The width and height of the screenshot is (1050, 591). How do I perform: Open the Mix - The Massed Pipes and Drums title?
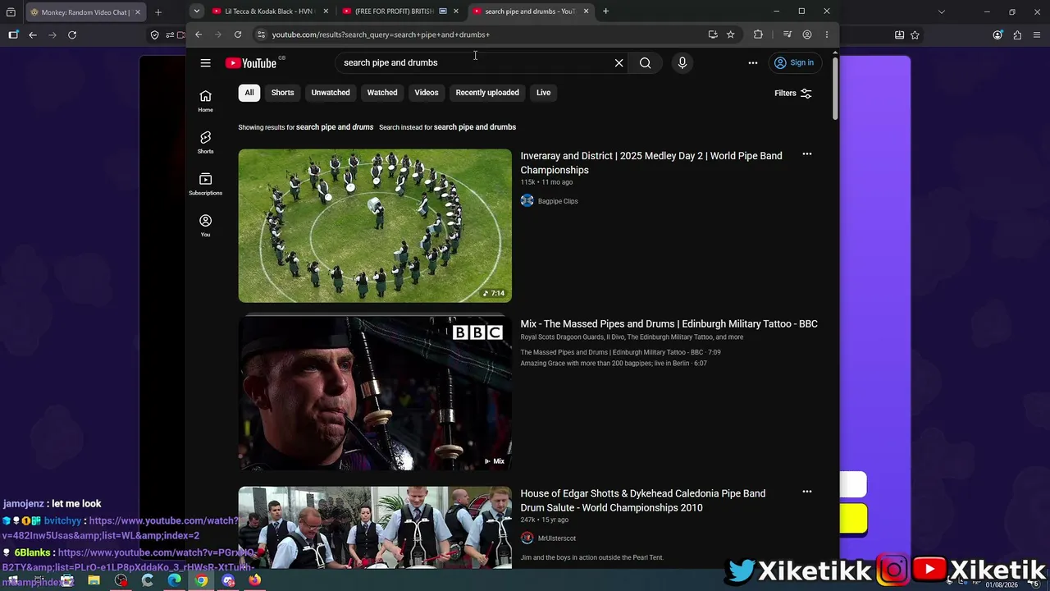pos(669,323)
